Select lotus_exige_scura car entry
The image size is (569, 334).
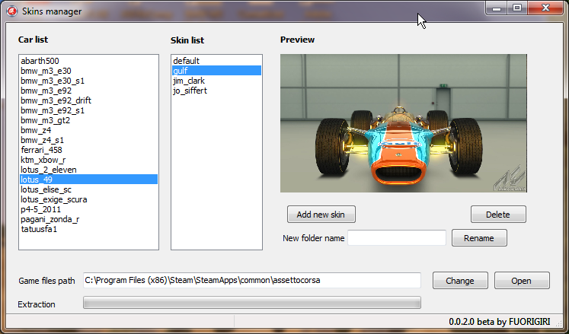click(88, 199)
